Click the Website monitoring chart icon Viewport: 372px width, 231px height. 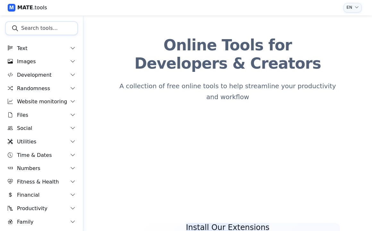coord(10,101)
